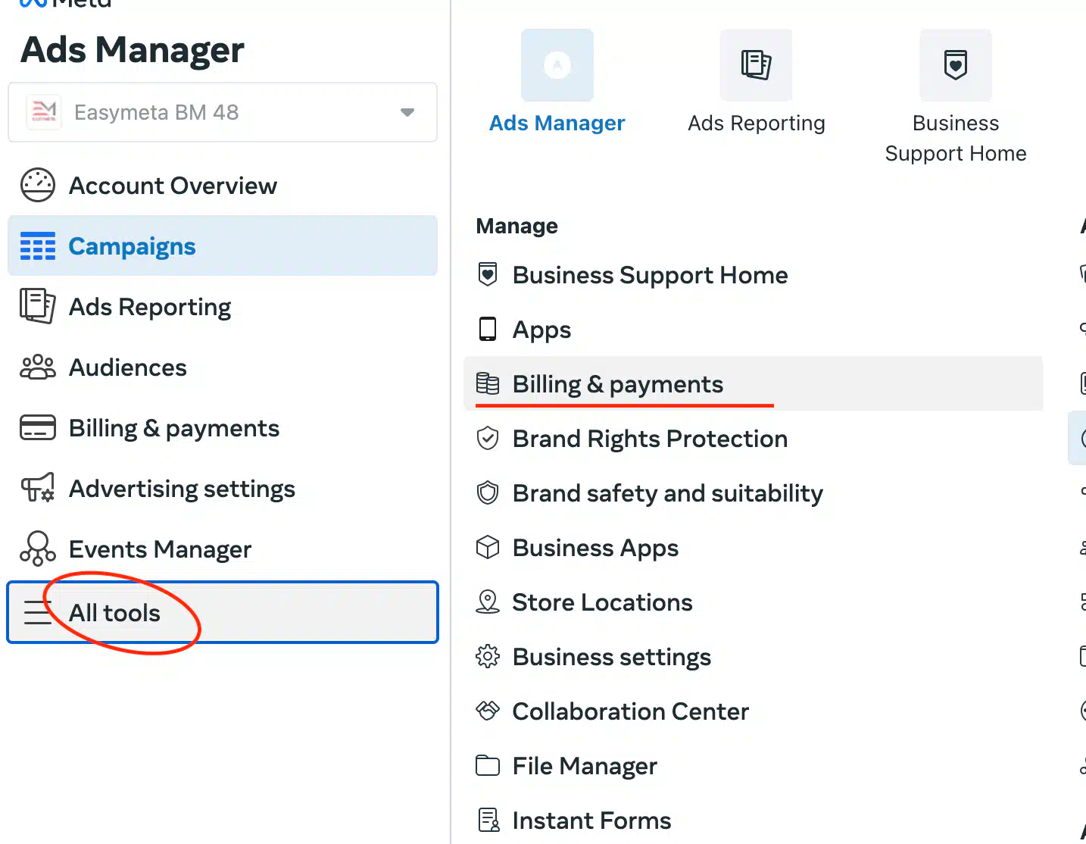The width and height of the screenshot is (1086, 844).
Task: Click the Business settings gear icon
Action: pos(488,656)
